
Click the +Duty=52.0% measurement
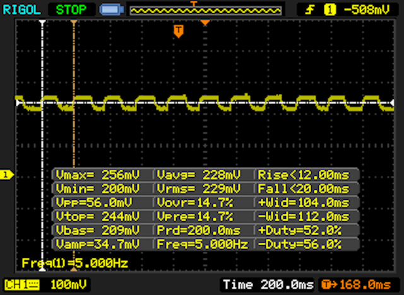click(300, 230)
